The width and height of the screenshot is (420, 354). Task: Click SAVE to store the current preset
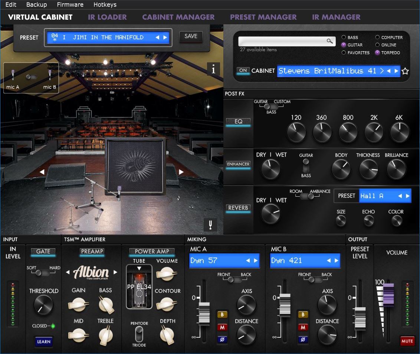tap(191, 37)
